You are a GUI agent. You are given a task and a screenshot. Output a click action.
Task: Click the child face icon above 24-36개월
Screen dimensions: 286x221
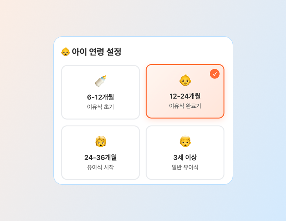tap(100, 141)
